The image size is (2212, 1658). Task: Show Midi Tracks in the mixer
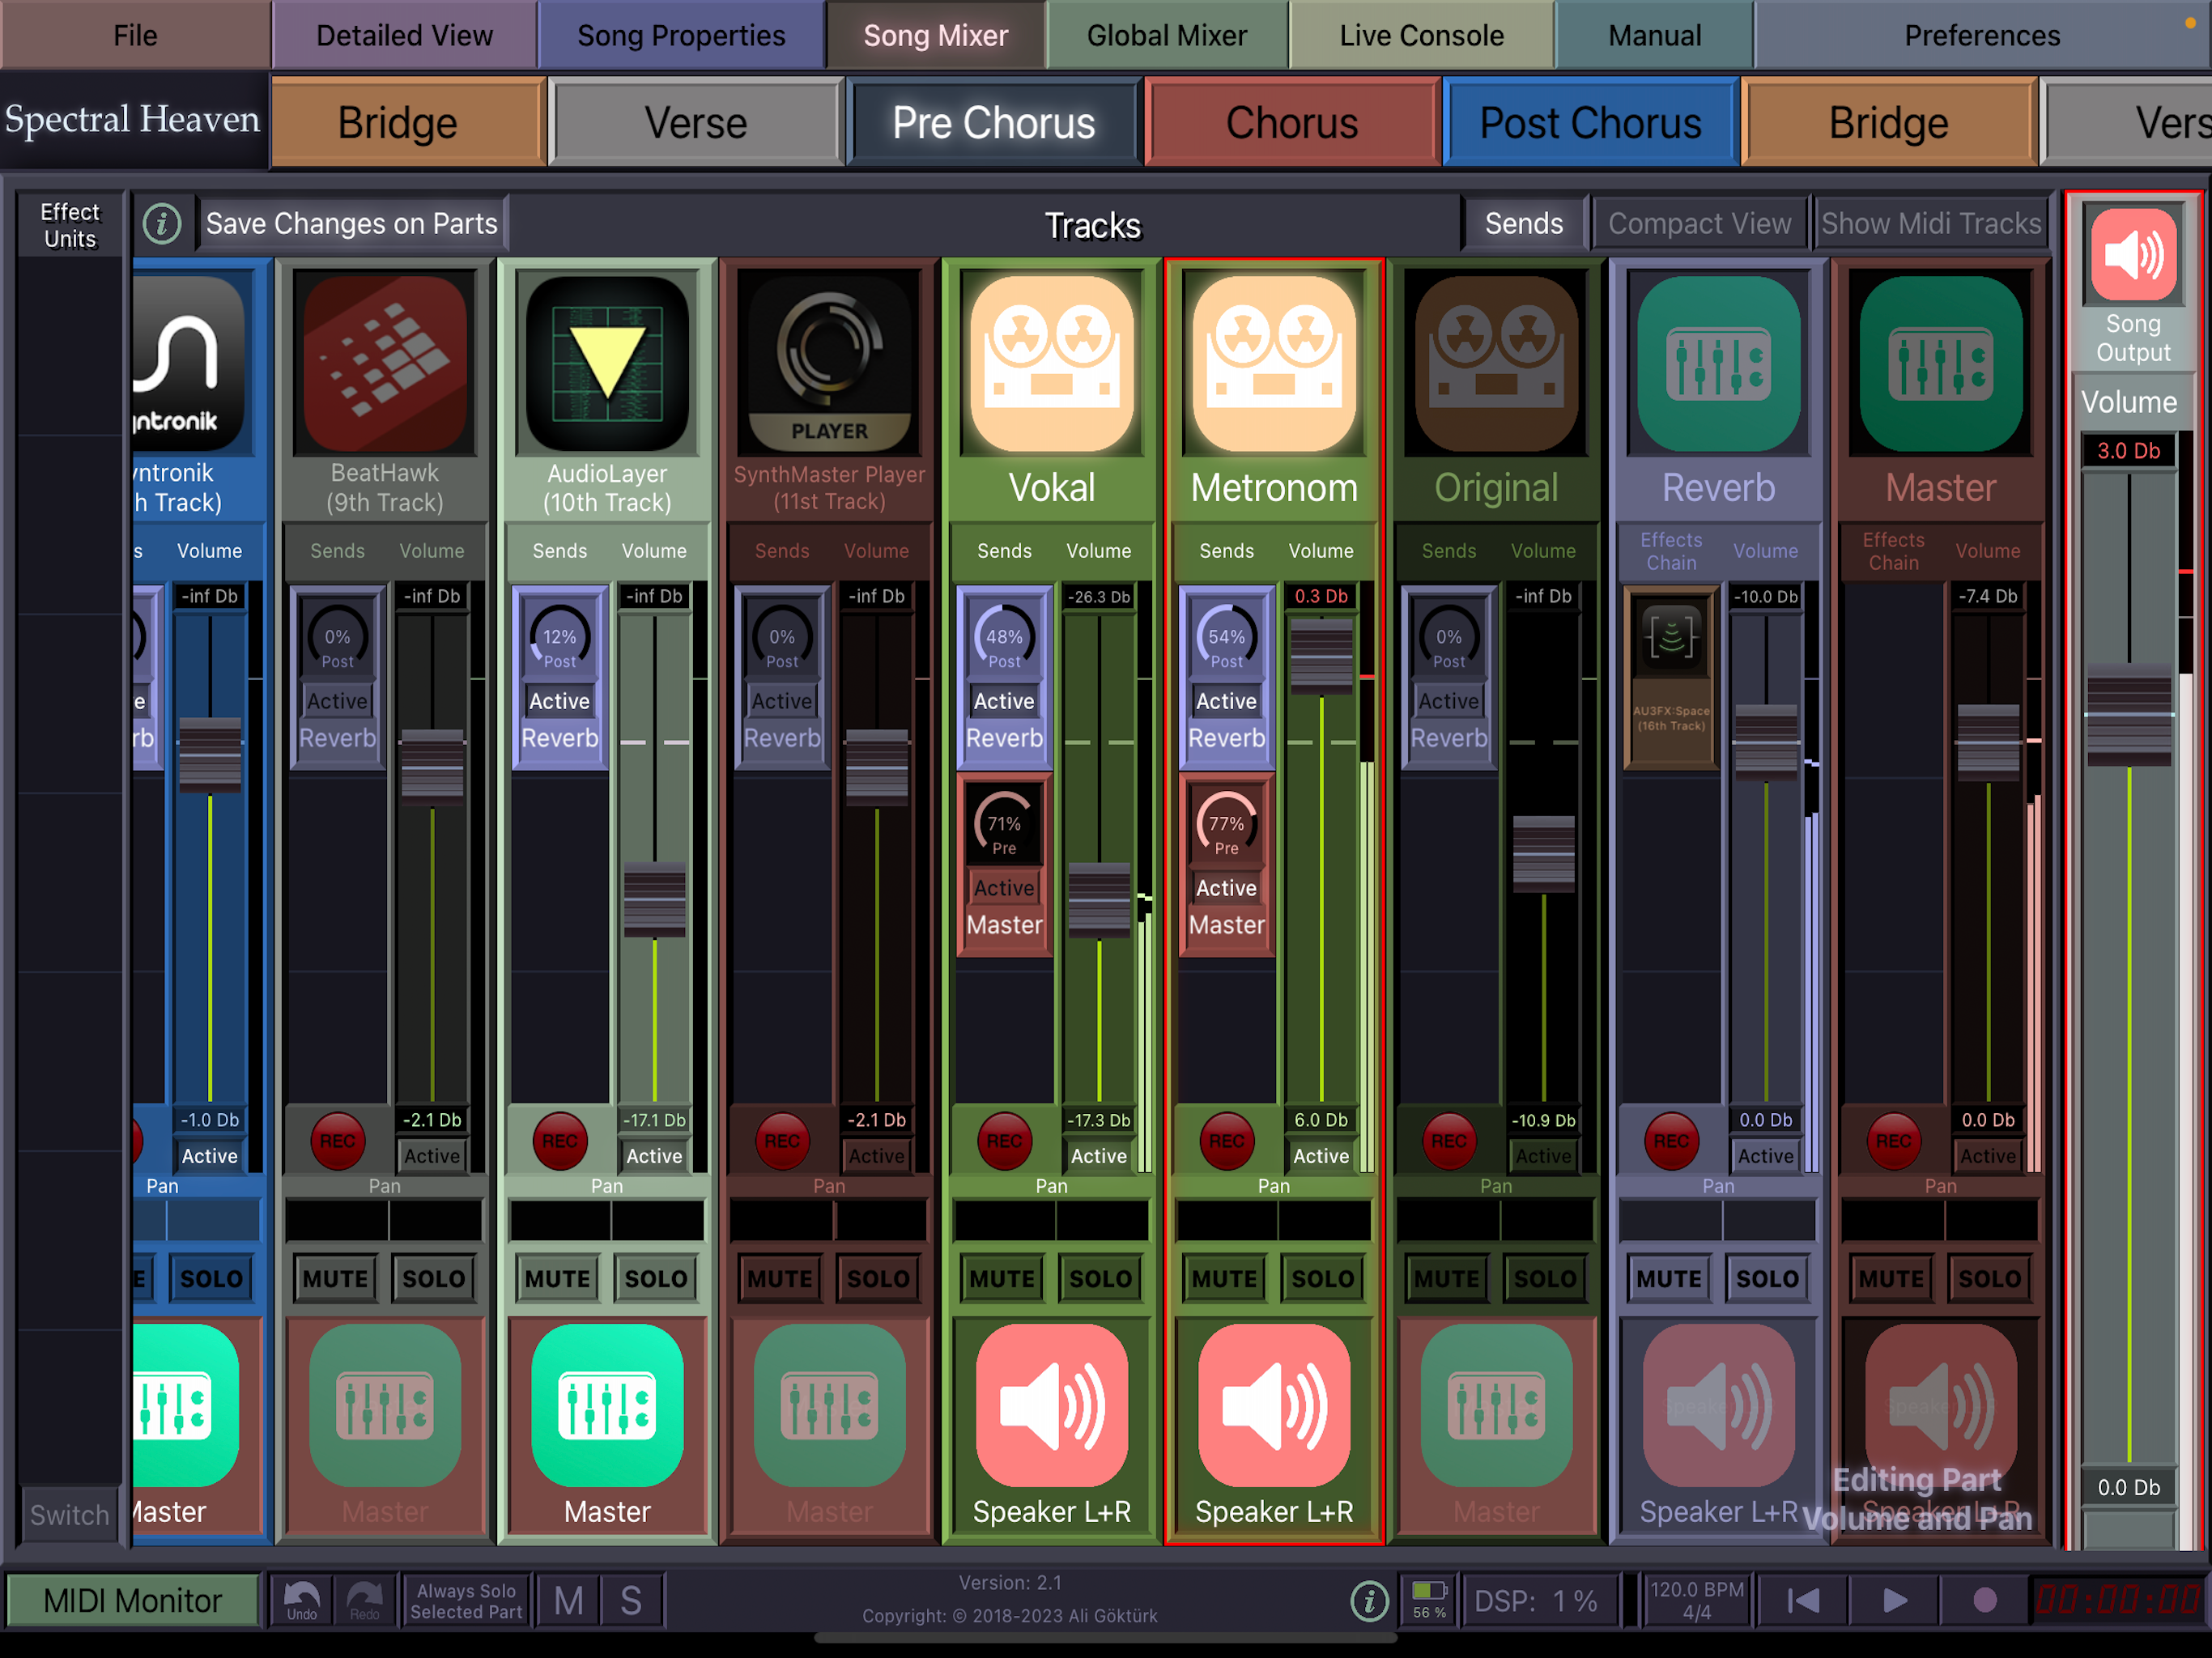click(1930, 224)
